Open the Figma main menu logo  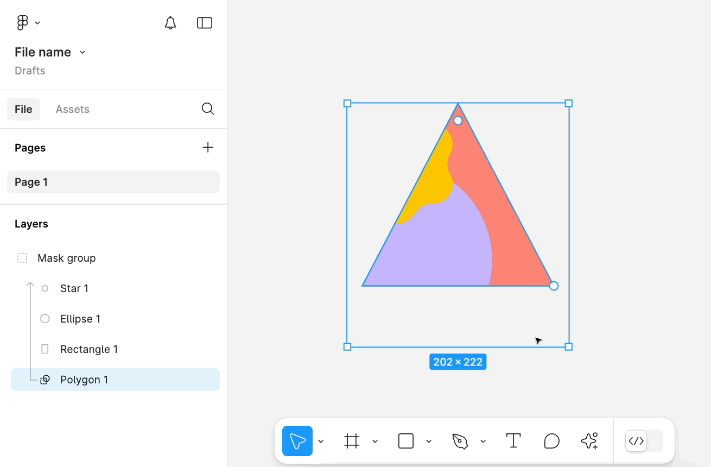coord(23,23)
